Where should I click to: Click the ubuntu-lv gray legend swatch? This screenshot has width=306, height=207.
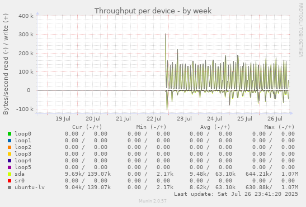coord(10,187)
